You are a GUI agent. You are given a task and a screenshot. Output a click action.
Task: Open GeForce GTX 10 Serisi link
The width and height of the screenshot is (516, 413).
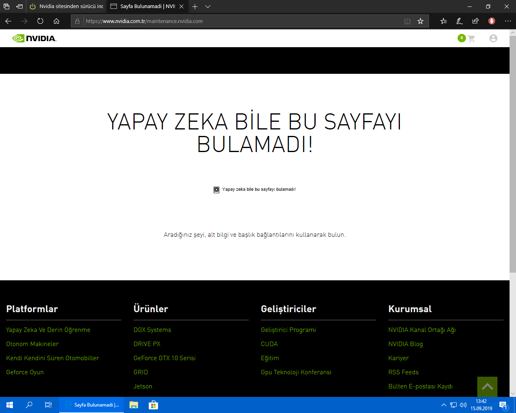[164, 358]
